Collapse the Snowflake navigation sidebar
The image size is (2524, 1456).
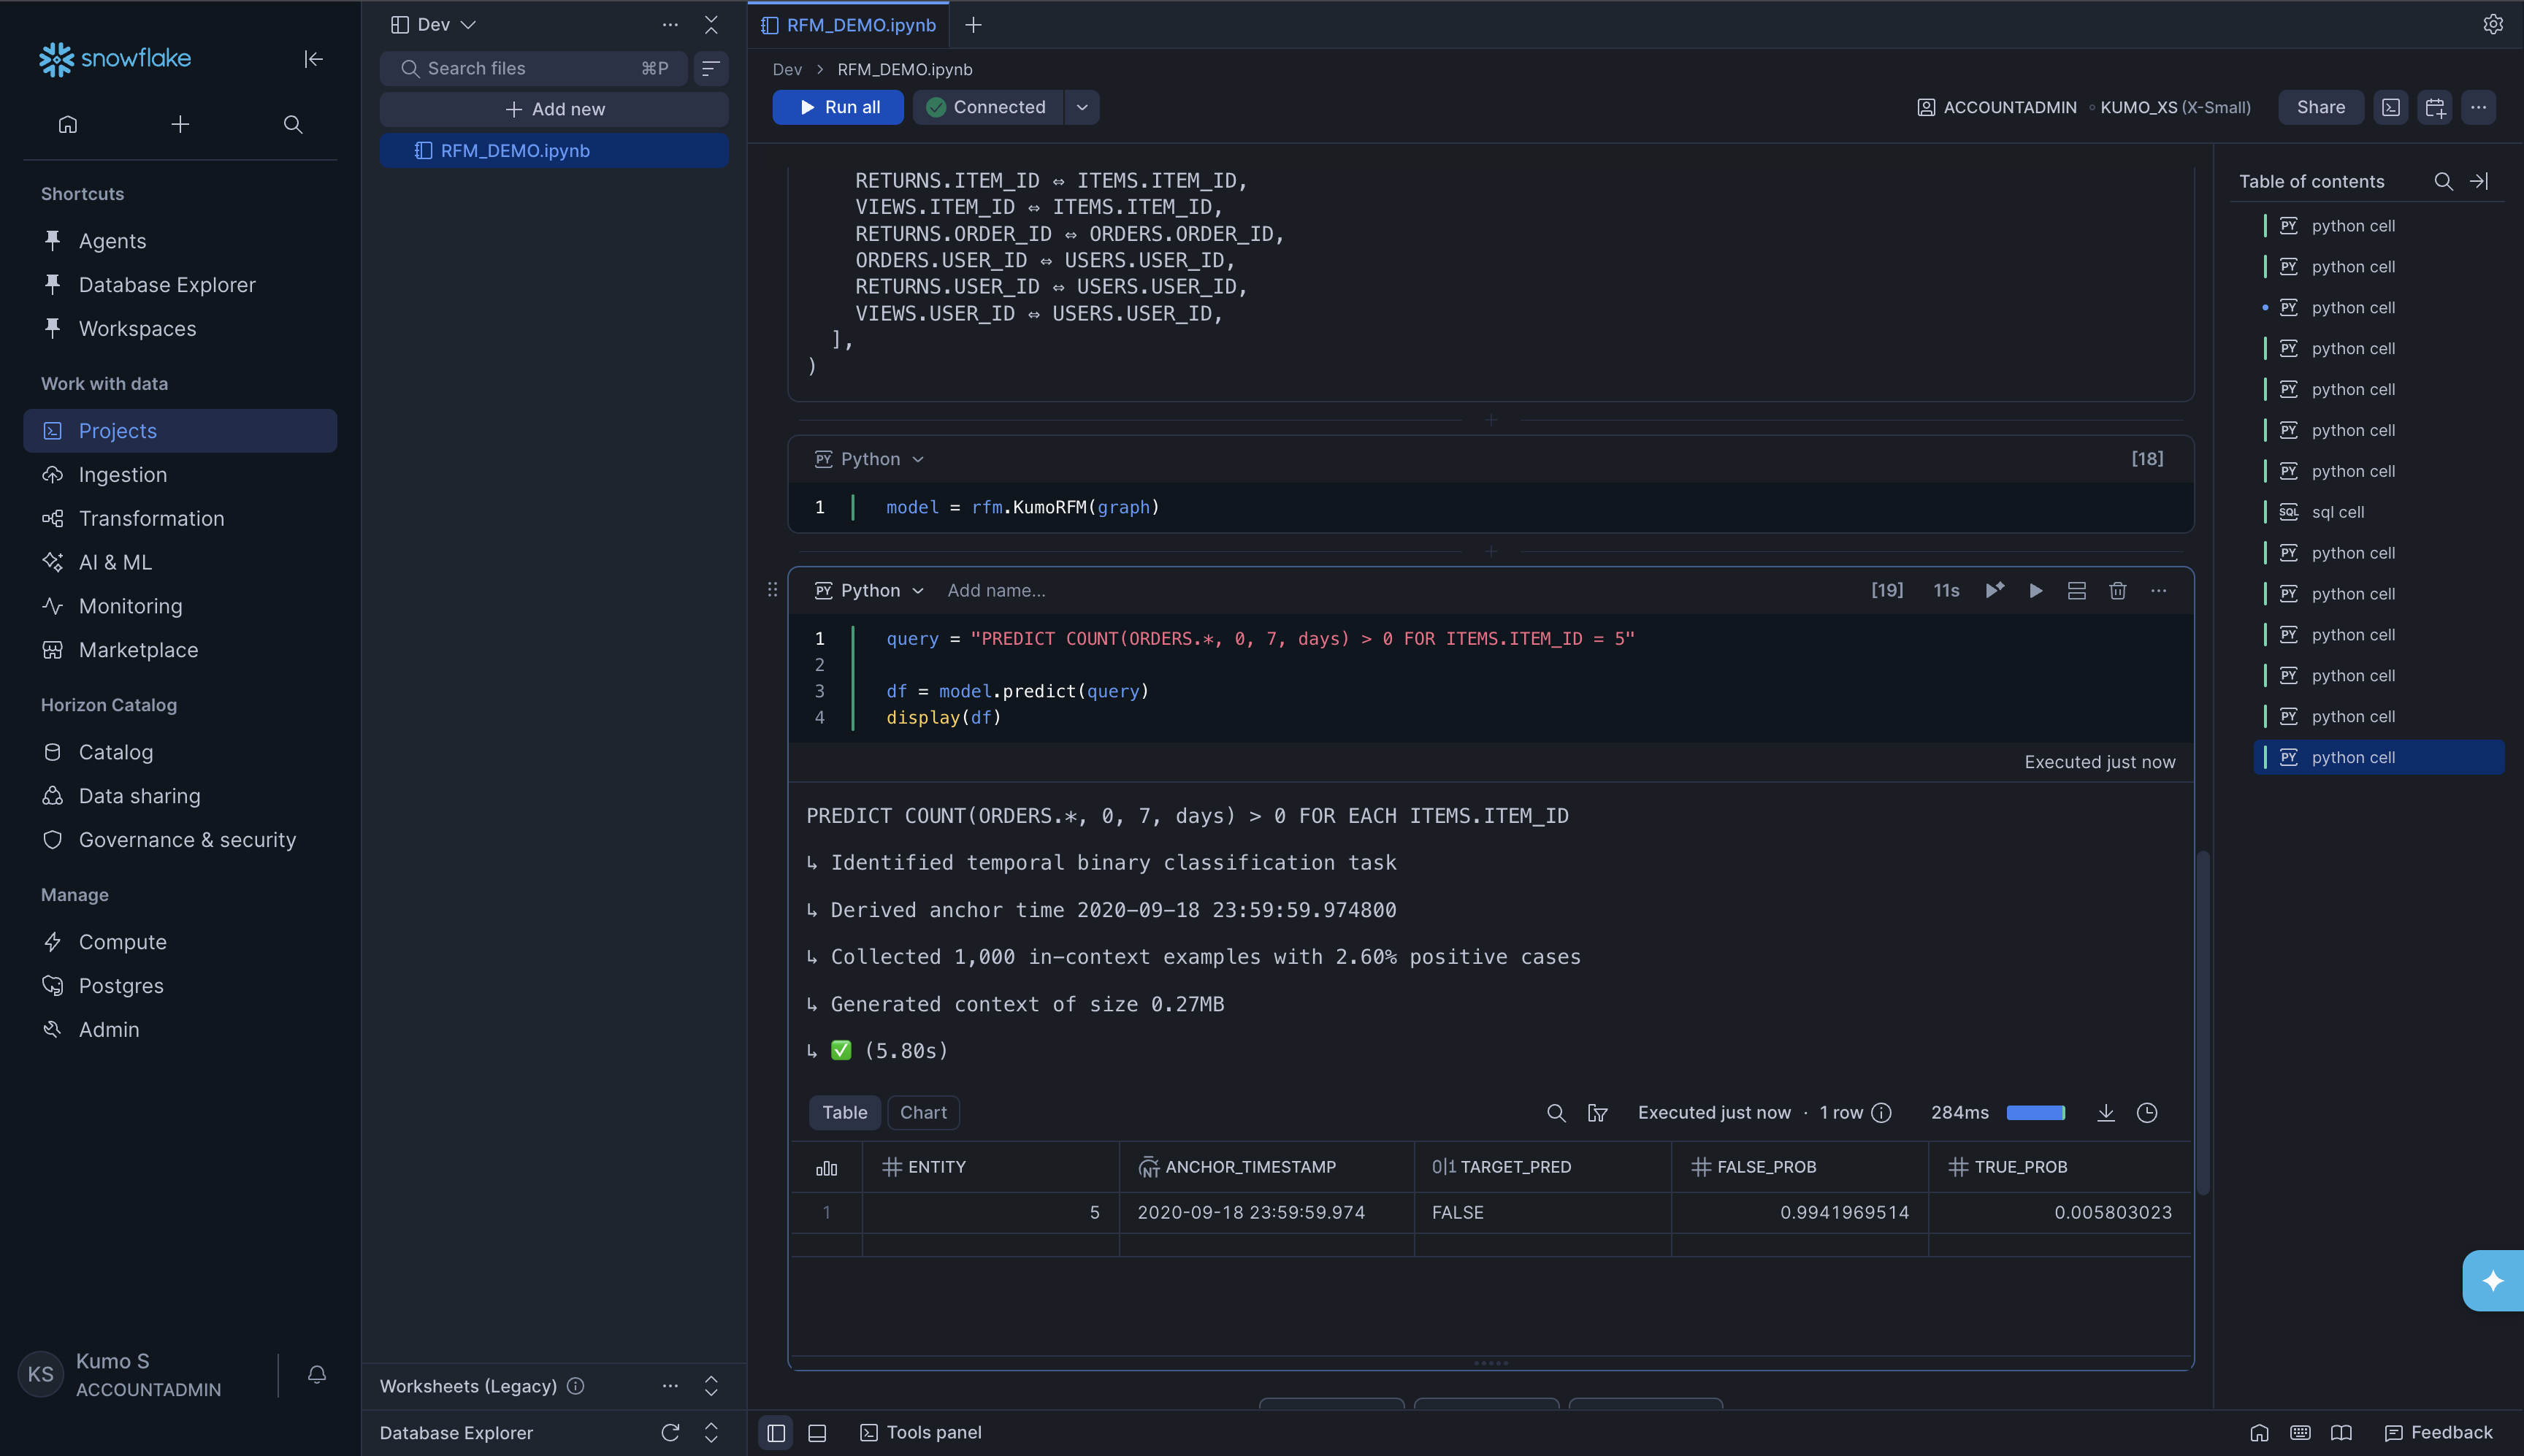313,59
